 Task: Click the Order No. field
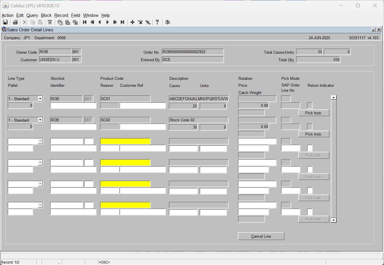coord(193,52)
